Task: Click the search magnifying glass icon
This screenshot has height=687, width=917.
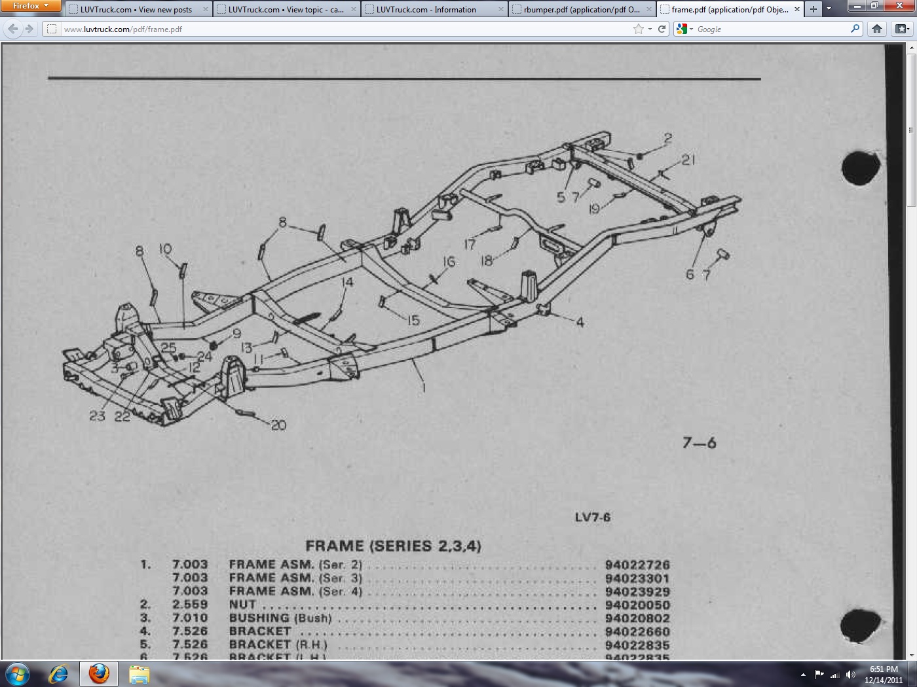Action: [x=855, y=29]
